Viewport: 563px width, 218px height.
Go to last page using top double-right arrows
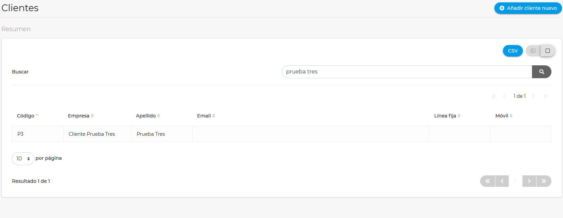coord(546,96)
